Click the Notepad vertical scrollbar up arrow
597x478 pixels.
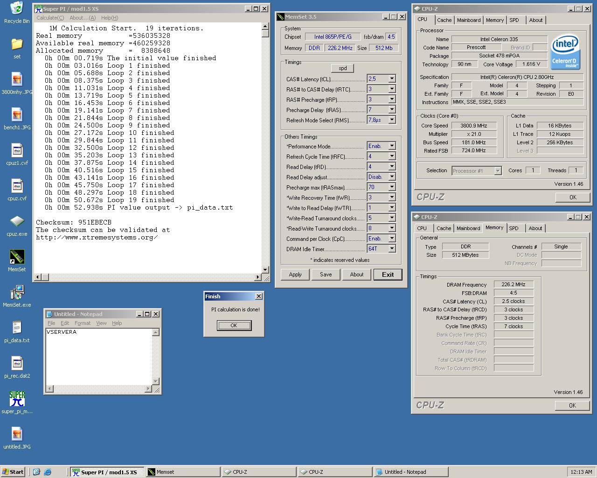(x=156, y=332)
